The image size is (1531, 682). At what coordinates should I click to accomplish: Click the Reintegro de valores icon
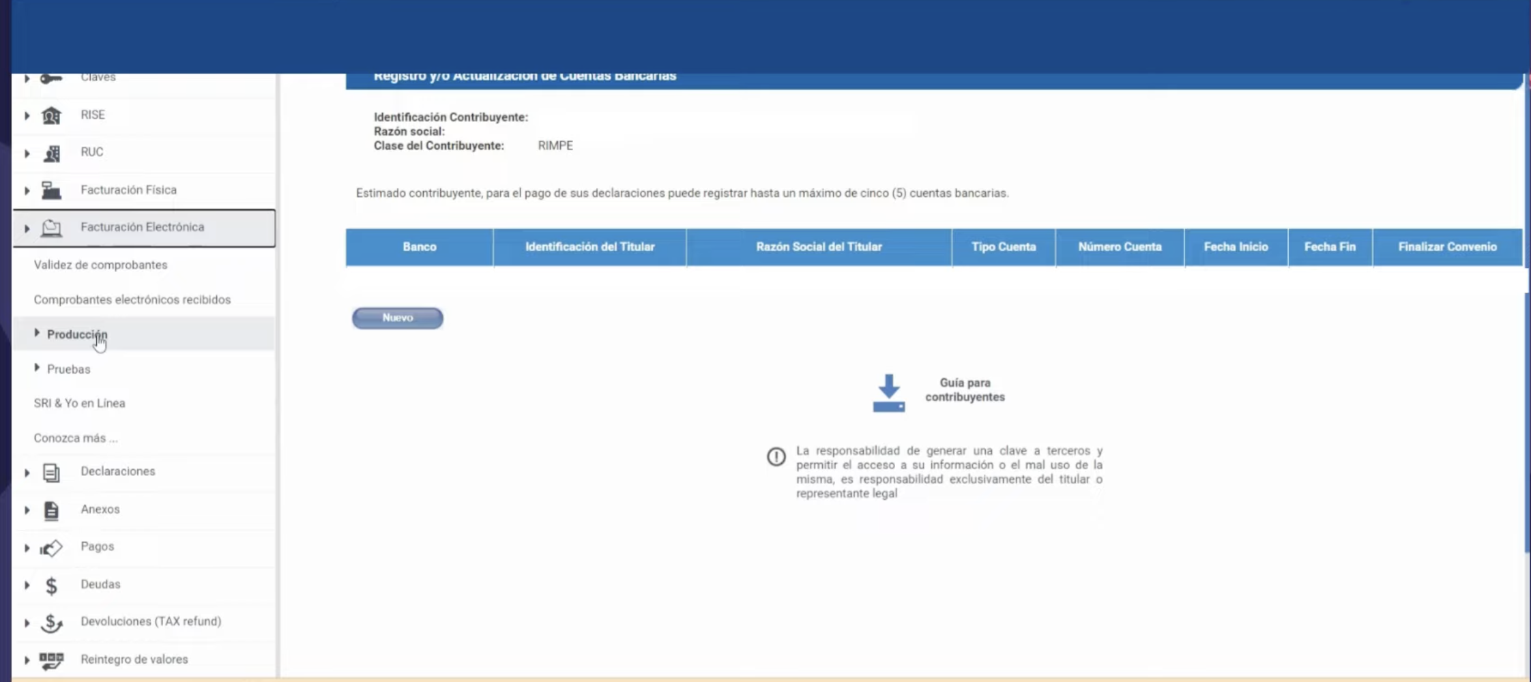click(x=51, y=660)
